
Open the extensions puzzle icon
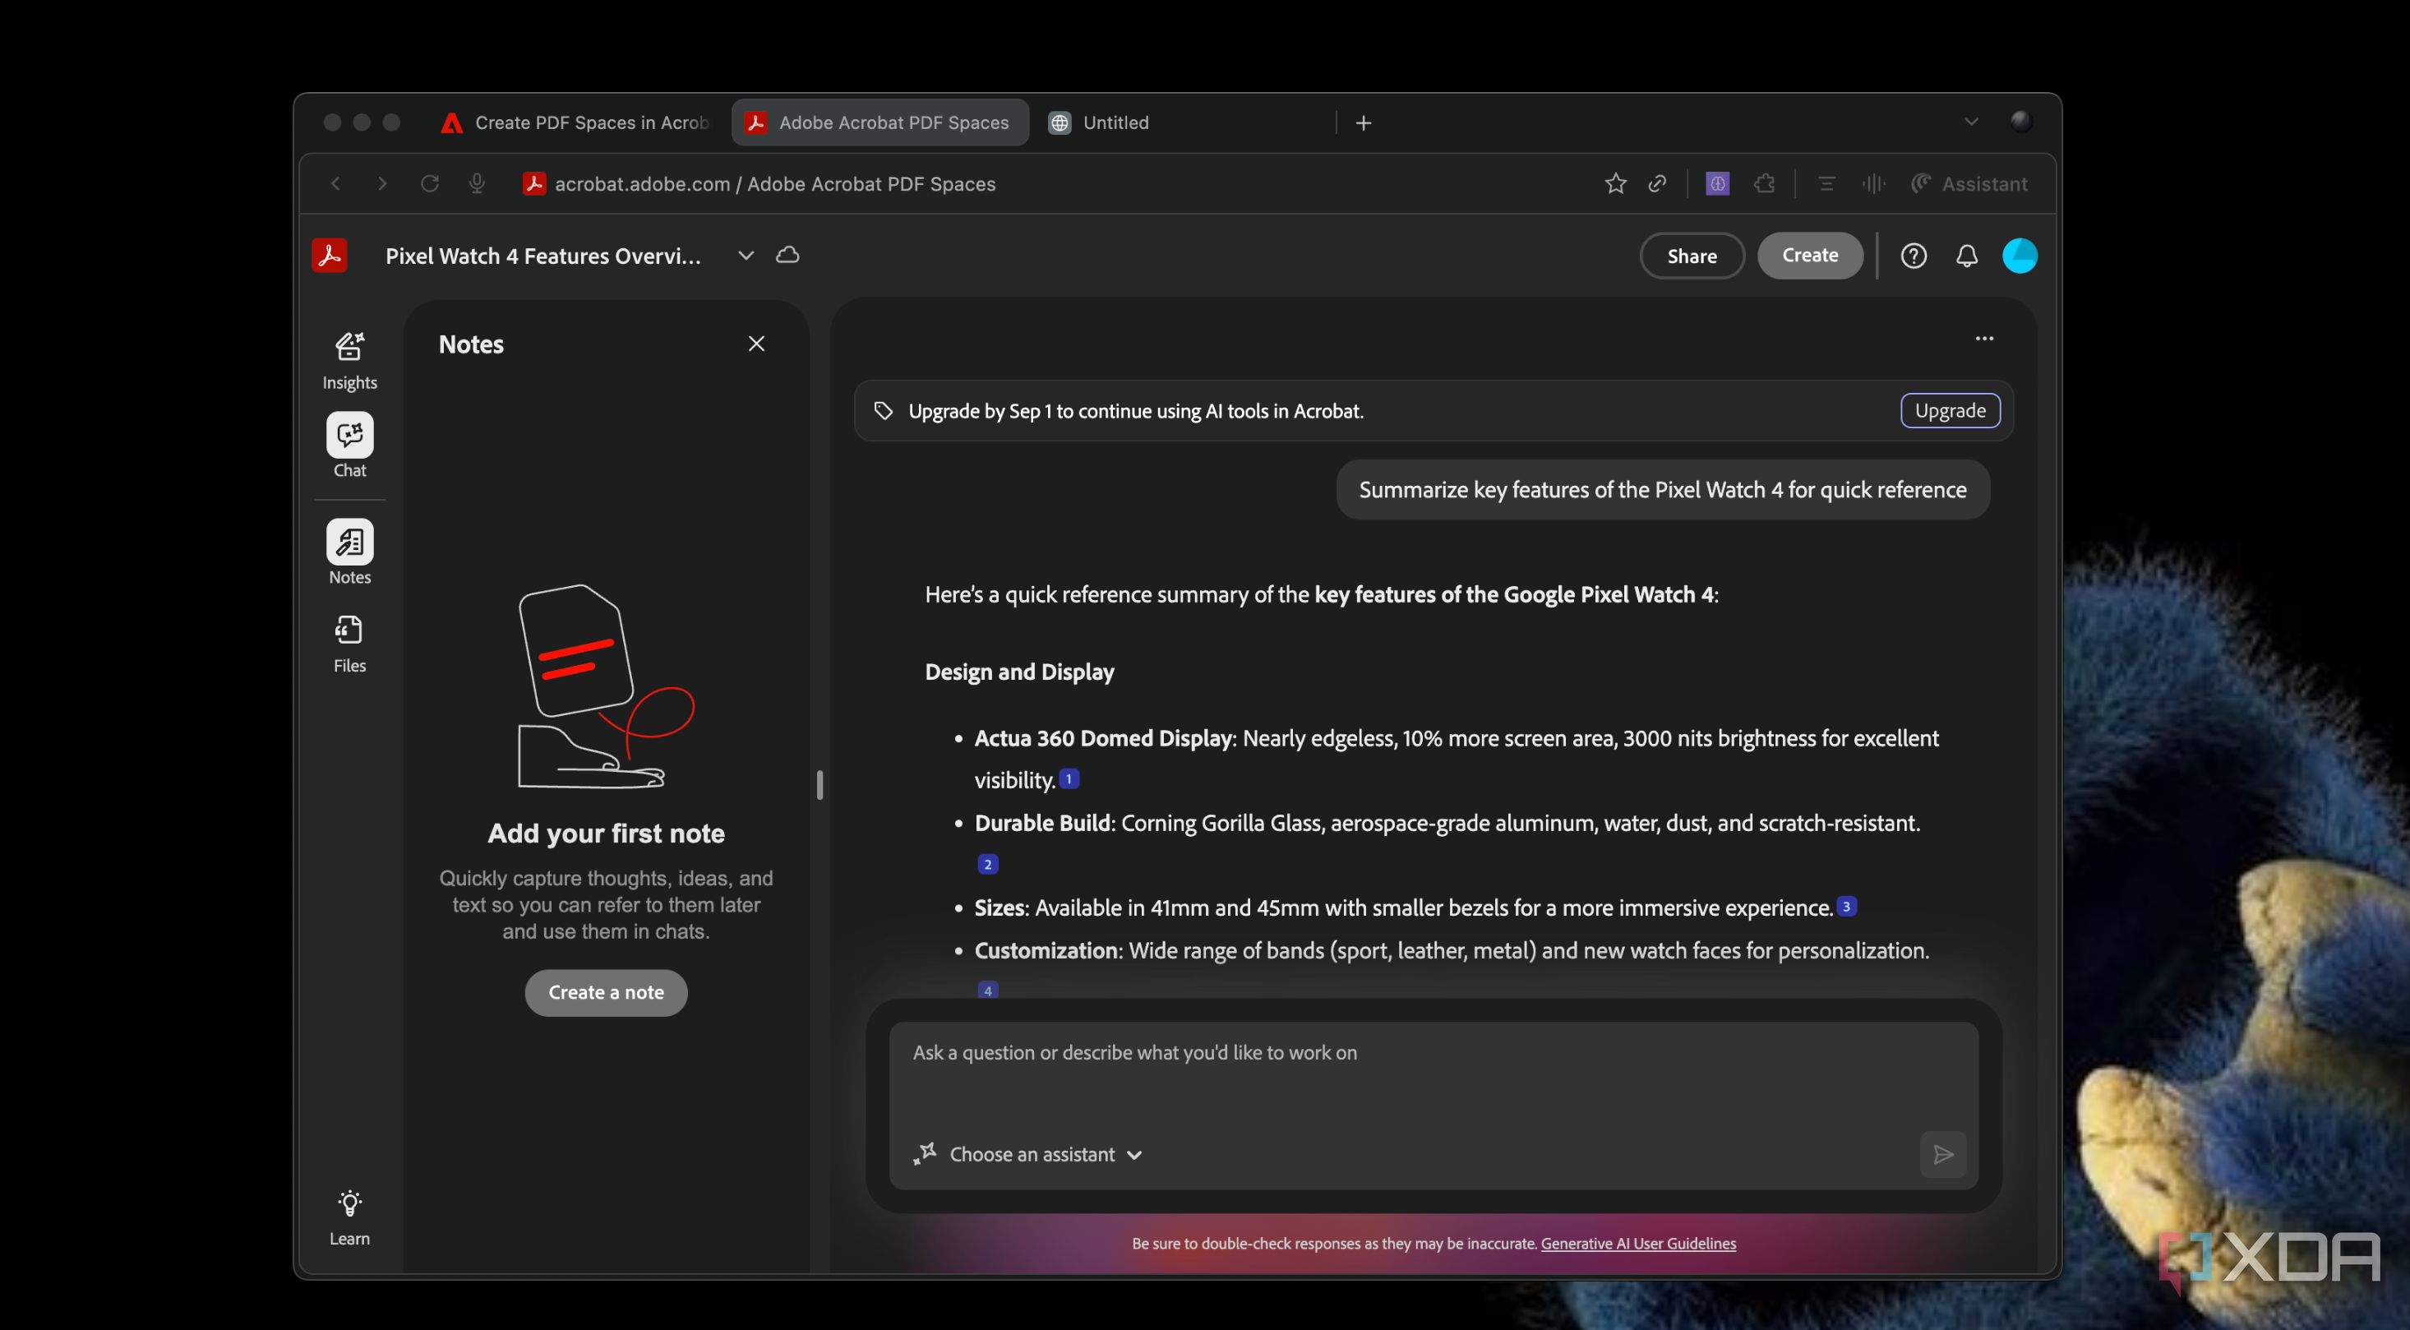pos(1765,183)
